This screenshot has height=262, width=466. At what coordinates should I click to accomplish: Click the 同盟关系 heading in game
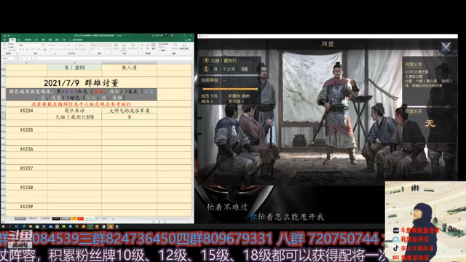pyautogui.click(x=414, y=111)
